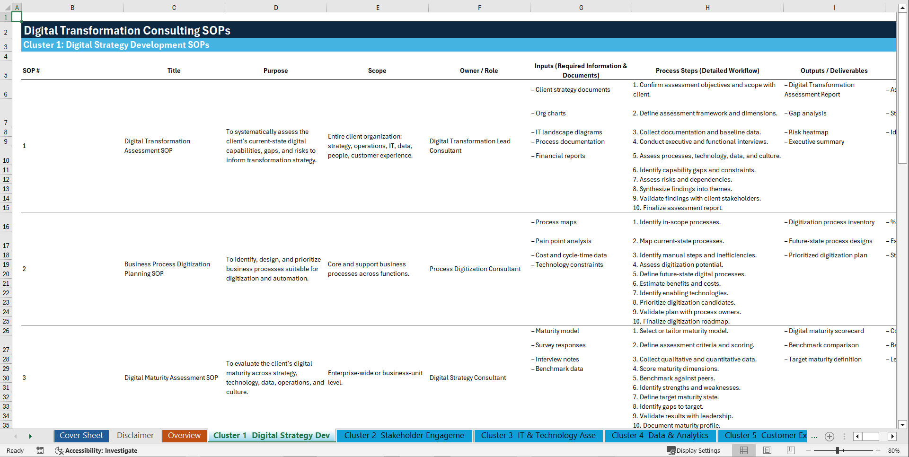Open the Disclaimer sheet
This screenshot has height=457, width=909.
pyautogui.click(x=135, y=436)
